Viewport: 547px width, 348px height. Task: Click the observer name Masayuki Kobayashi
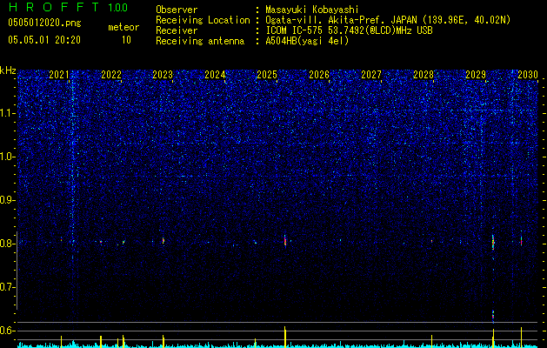tap(312, 10)
